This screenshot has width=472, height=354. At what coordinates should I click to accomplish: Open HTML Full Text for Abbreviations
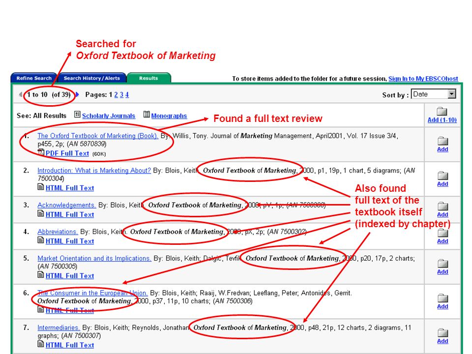coord(70,241)
